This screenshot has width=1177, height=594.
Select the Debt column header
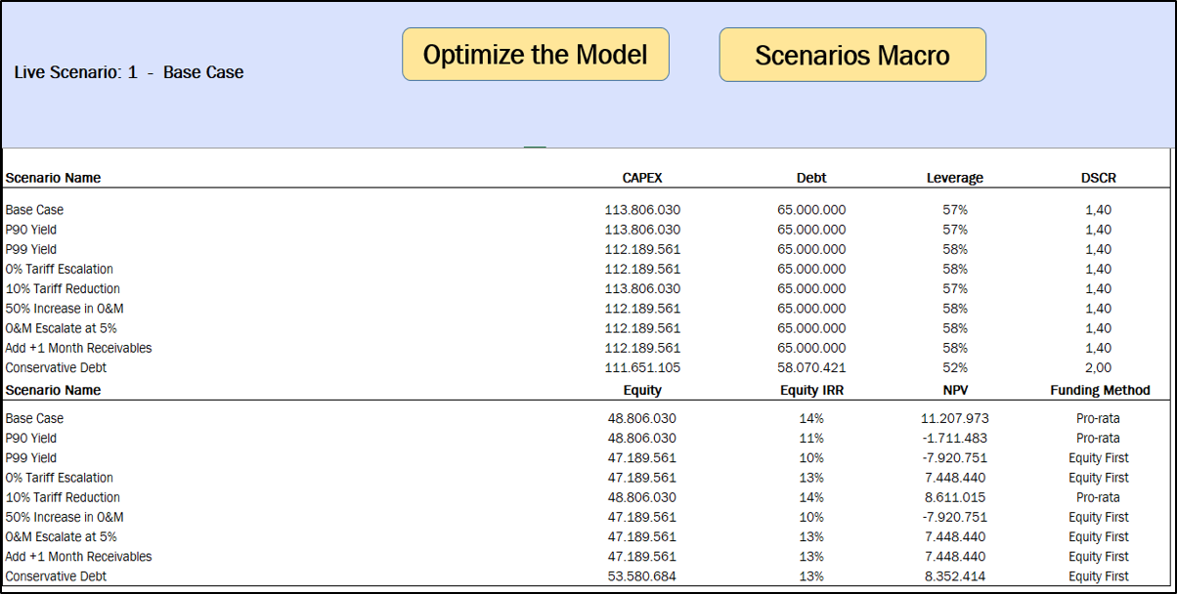click(x=811, y=178)
